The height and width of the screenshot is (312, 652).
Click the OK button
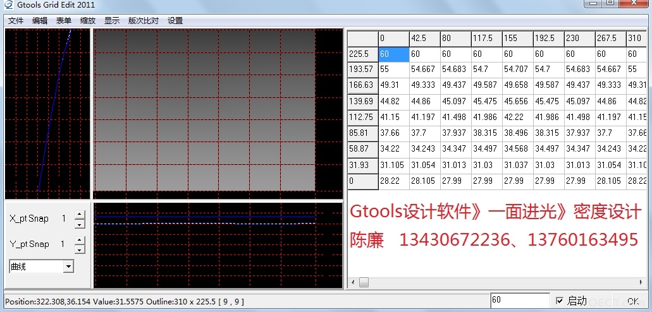[633, 301]
